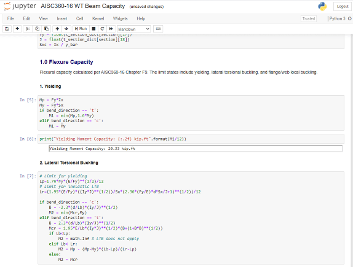Click inside code cell In [6] print statement
Viewport: 353px width, 267px height.
191,139
